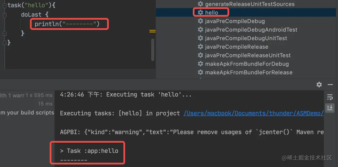Viewport: 338px width, 167px height.
Task: Select build row showing "1 s 595 ms"
Action: [27, 95]
